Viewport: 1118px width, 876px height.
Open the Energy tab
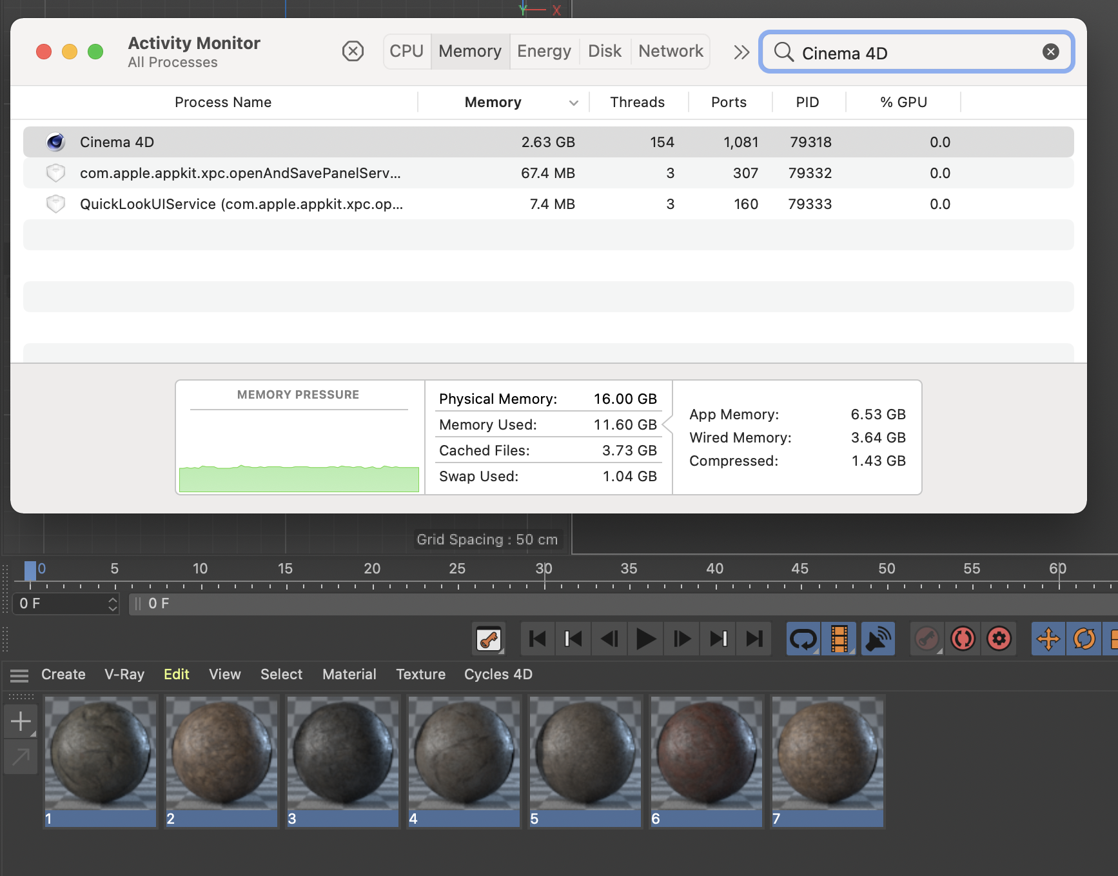544,52
